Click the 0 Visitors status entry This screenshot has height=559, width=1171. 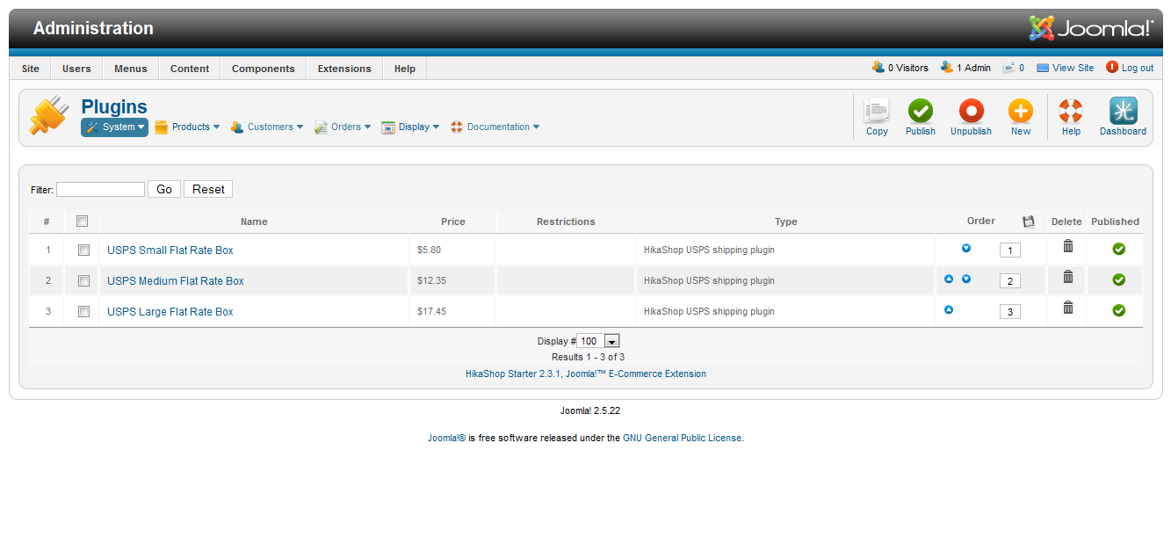click(900, 68)
